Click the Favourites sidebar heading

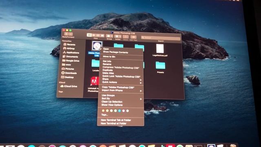point(66,41)
